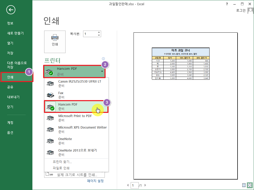Click the Hancom PDF list printer icon
The image size is (254, 190).
[50, 107]
